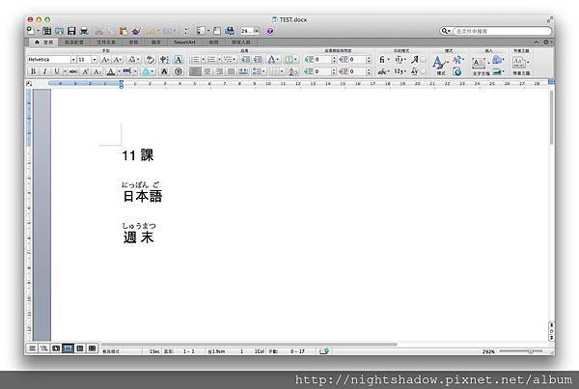Click the Enclose Characters circled icon

point(179,71)
